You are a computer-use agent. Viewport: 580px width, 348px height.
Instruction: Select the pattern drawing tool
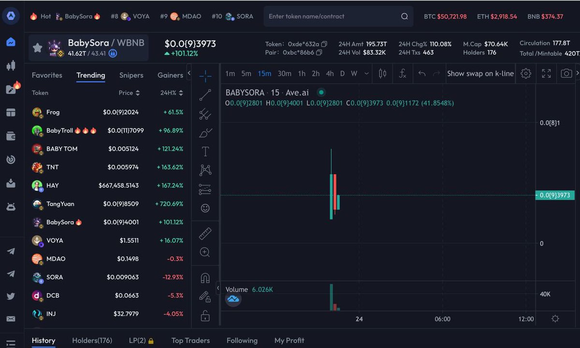[x=205, y=170]
